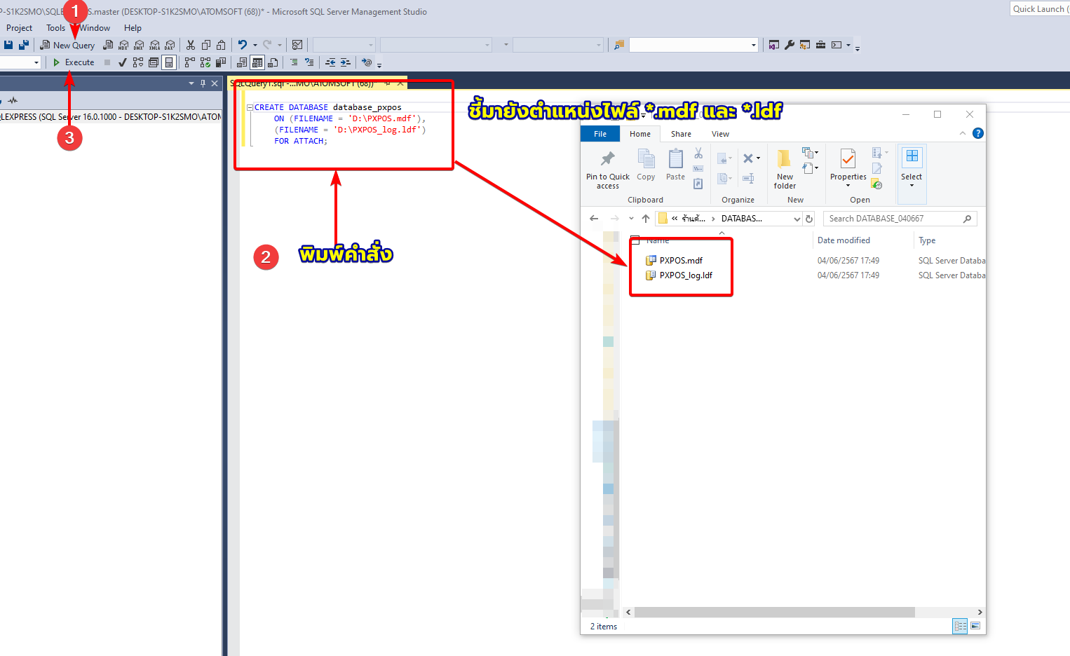Image resolution: width=1070 pixels, height=656 pixels.
Task: Click the Undo arrow icon
Action: click(x=242, y=45)
